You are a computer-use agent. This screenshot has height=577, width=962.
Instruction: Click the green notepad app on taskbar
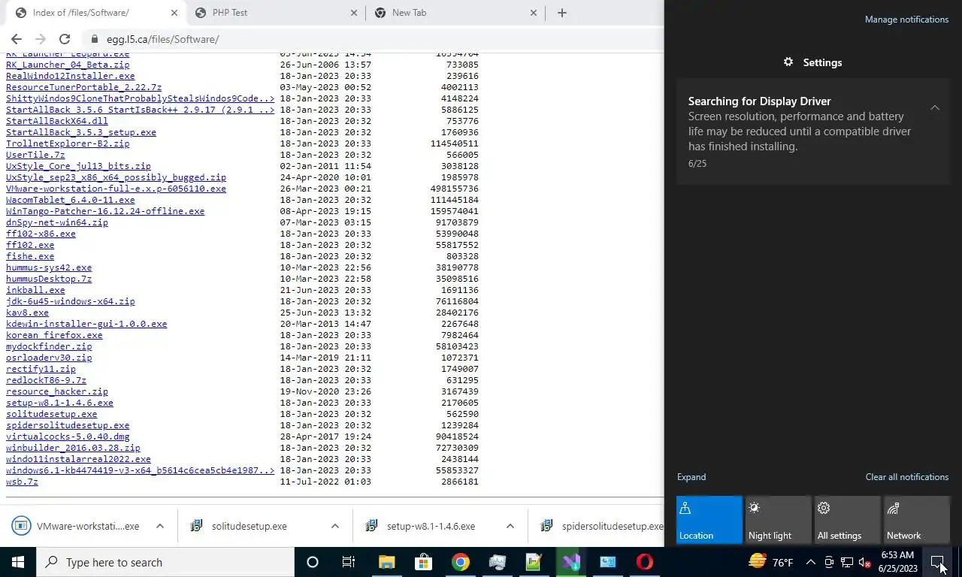tap(534, 562)
